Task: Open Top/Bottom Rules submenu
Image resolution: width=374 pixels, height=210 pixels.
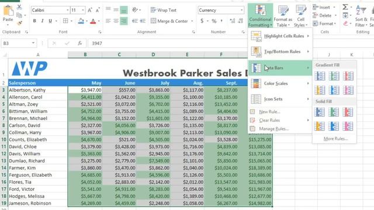Action: click(x=280, y=52)
